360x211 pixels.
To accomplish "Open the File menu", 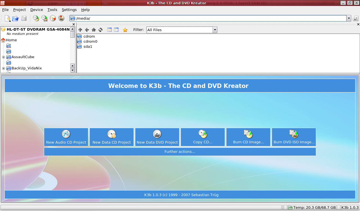I will 5,10.
